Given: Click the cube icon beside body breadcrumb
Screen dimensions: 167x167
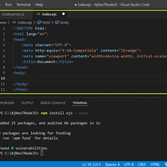Looking at the screenshot, I should [57, 23].
